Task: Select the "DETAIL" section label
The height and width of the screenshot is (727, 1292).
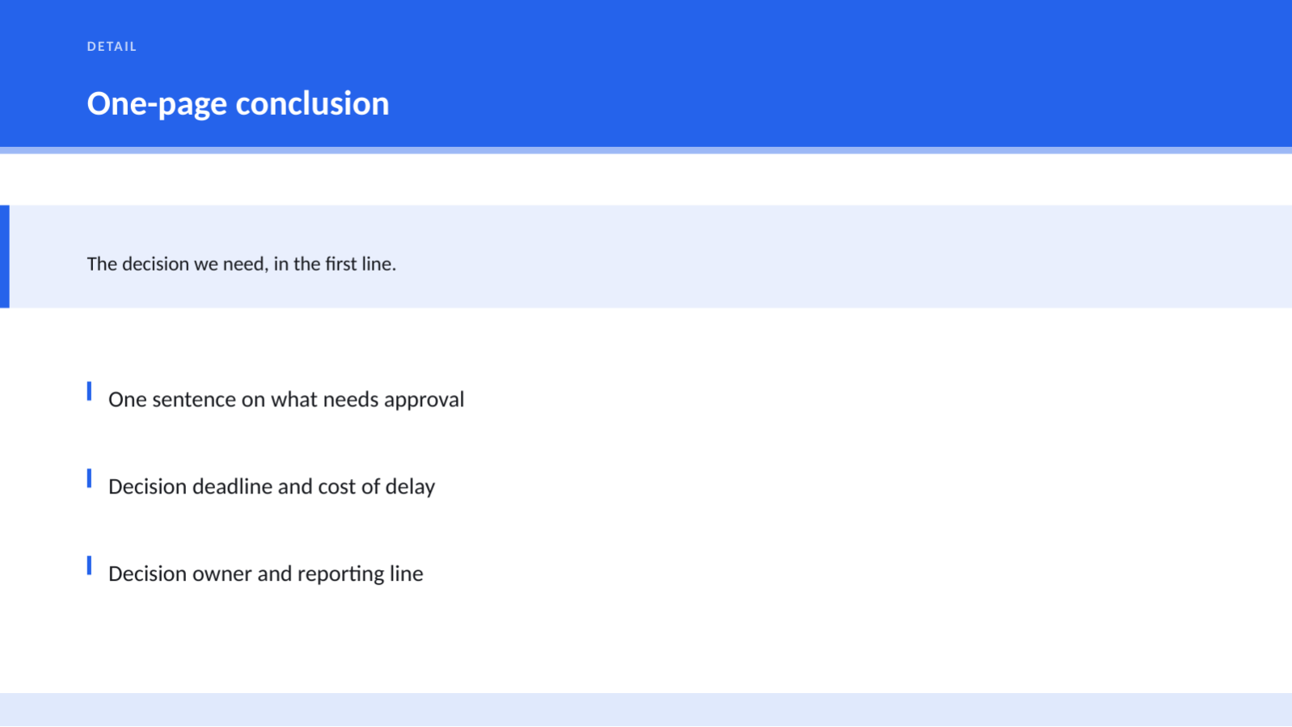Action: coord(112,47)
